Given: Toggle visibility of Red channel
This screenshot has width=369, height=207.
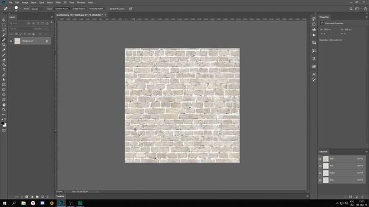Looking at the screenshot, I should coord(320,166).
